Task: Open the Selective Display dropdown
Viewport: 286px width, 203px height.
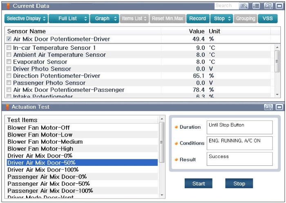Action: (26, 19)
